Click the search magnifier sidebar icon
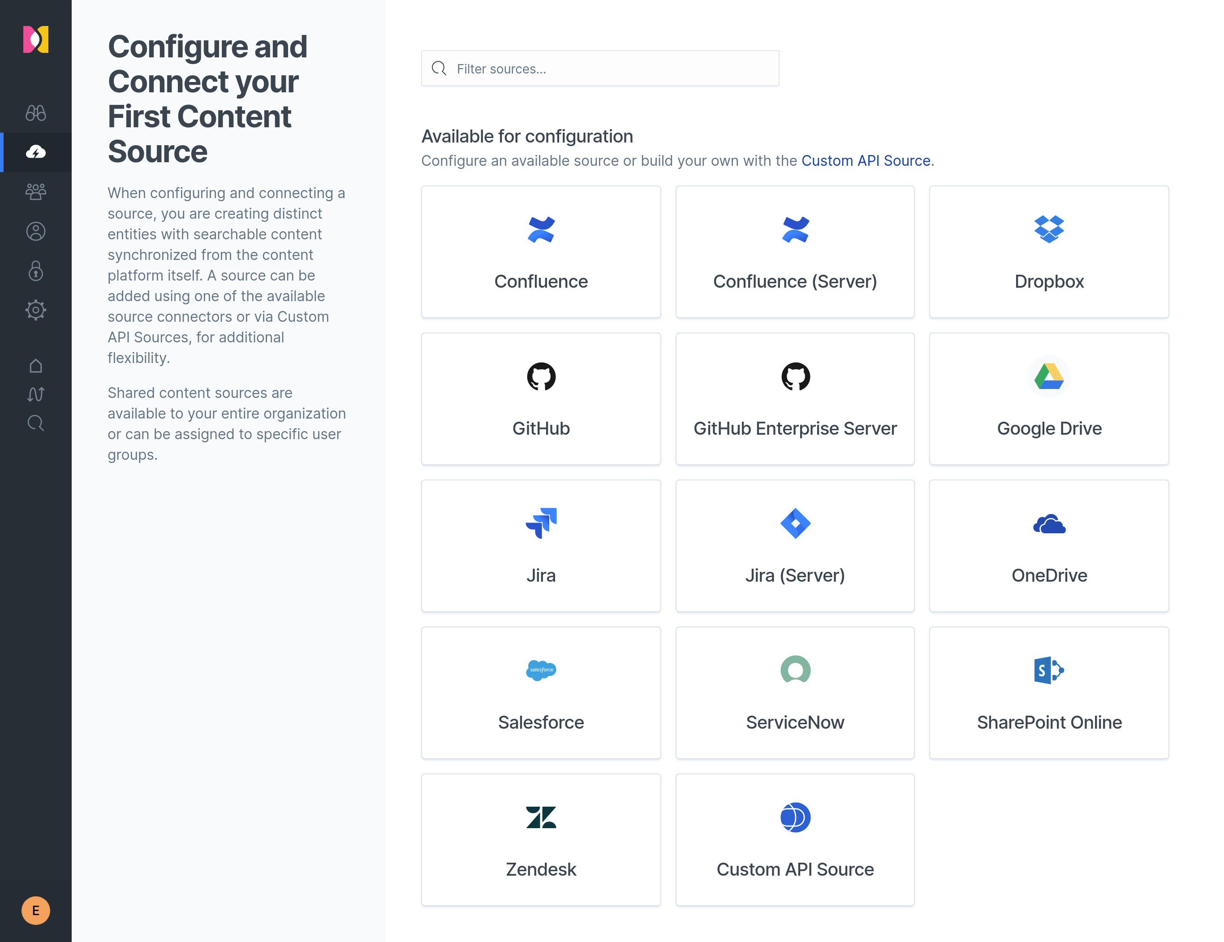 click(36, 423)
